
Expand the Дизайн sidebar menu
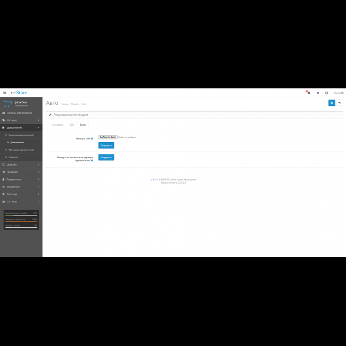pos(21,164)
